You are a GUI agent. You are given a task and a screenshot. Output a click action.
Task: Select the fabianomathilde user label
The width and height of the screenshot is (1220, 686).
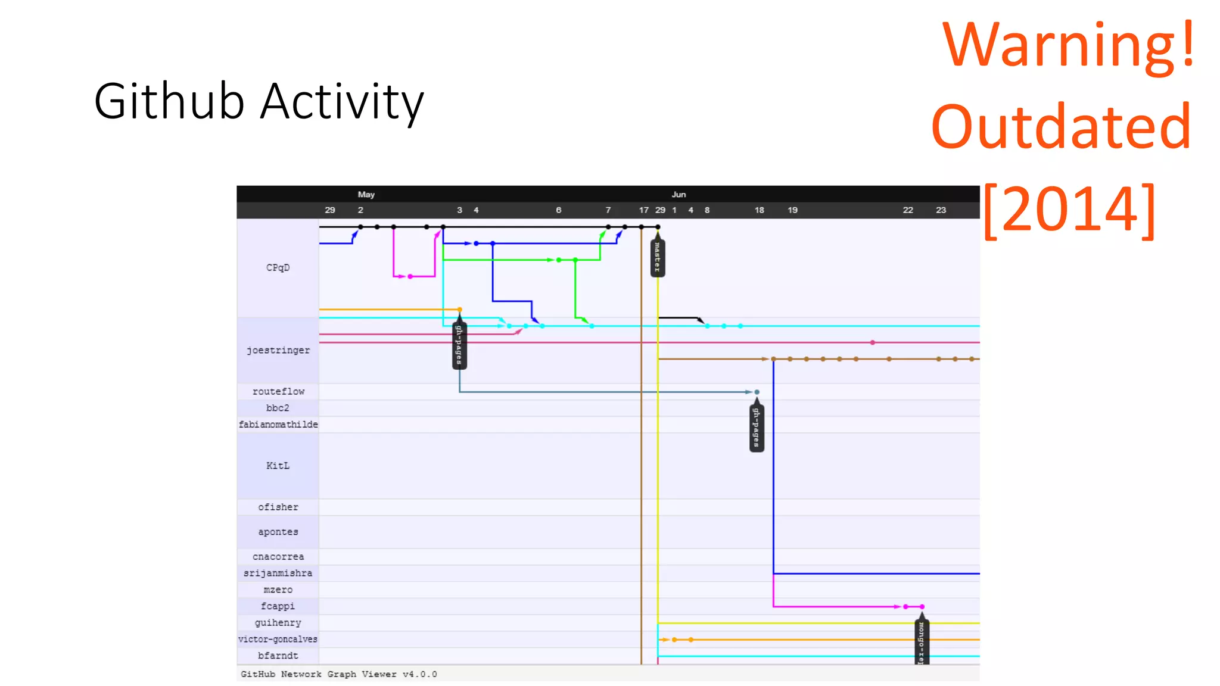[x=278, y=425]
